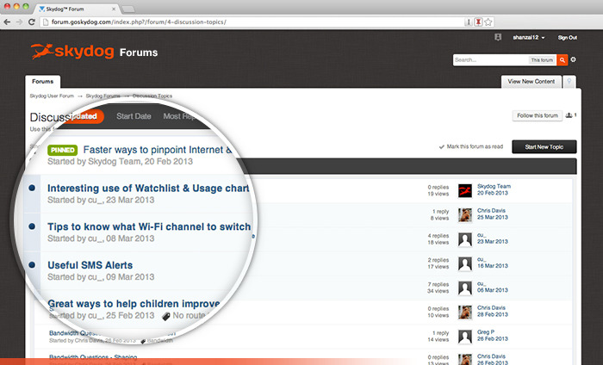The height and width of the screenshot is (365, 603).
Task: Click Chris Davis name dated 28 Feb 2013
Action: [491, 307]
